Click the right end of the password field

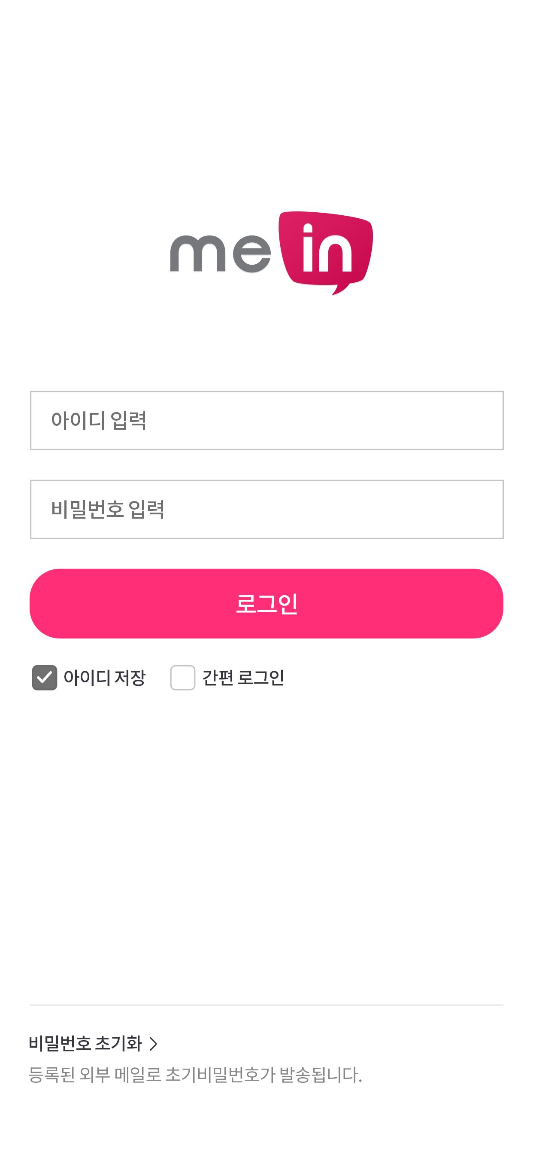tap(484, 509)
